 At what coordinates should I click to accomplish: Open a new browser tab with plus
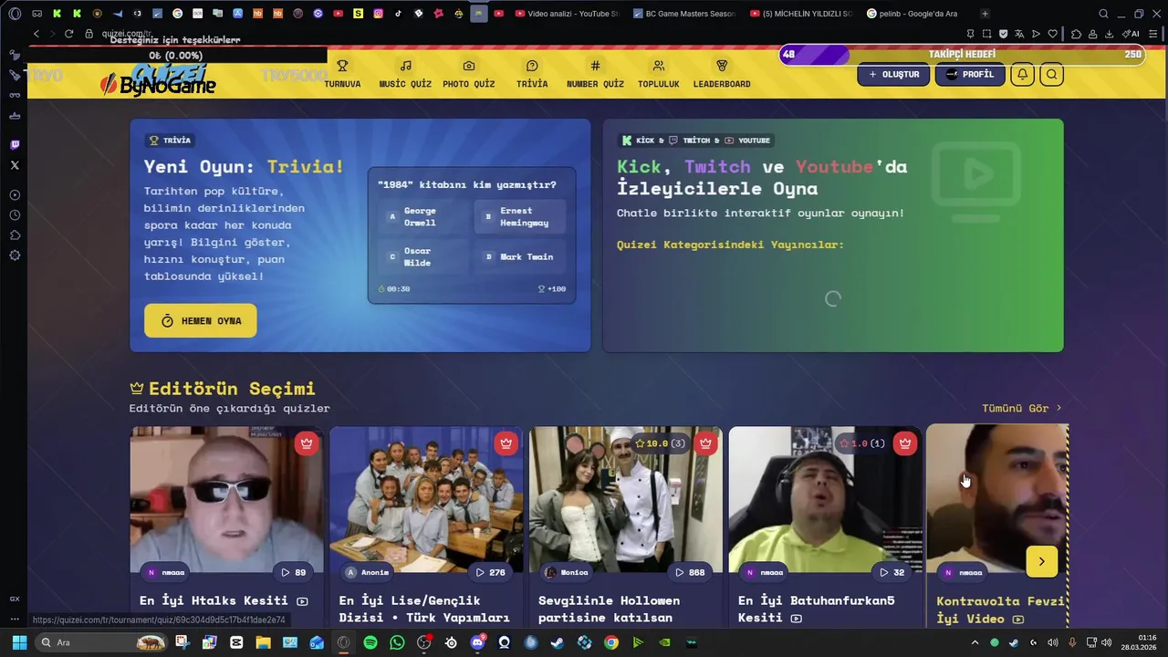[985, 14]
